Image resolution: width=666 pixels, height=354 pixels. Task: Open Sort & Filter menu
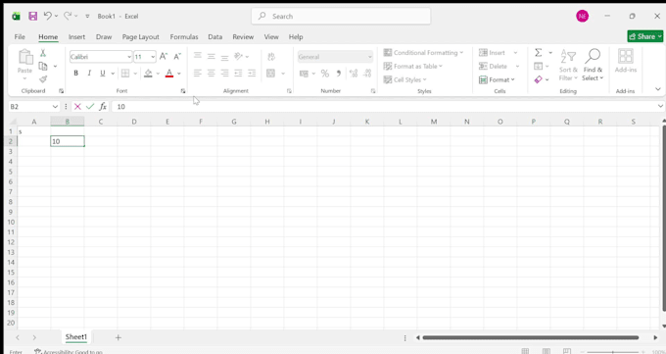pyautogui.click(x=568, y=66)
